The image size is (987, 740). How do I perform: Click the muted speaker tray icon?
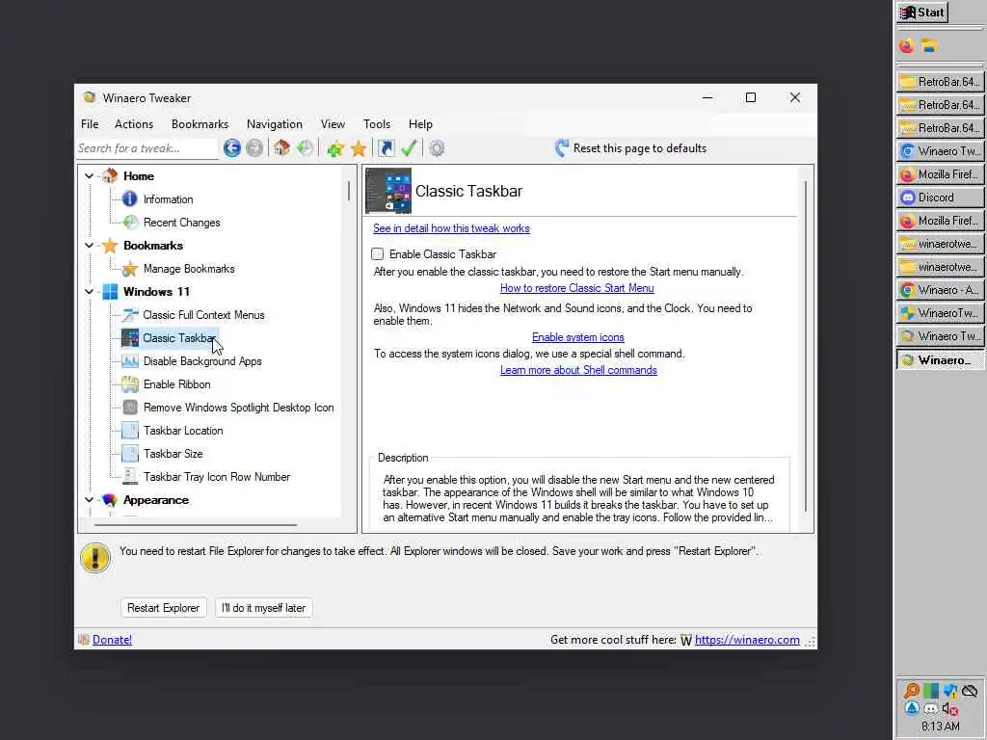[x=949, y=708]
